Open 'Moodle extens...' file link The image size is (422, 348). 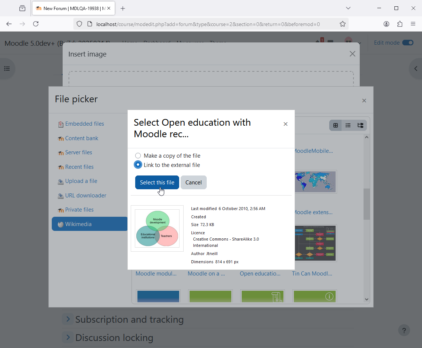coord(314,212)
